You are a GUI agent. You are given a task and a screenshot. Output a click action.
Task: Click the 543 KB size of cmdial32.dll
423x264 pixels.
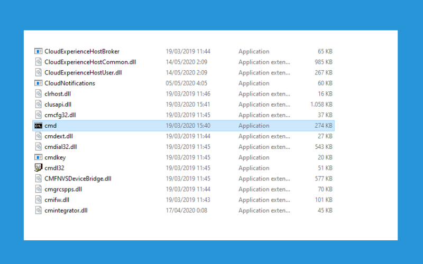point(324,147)
